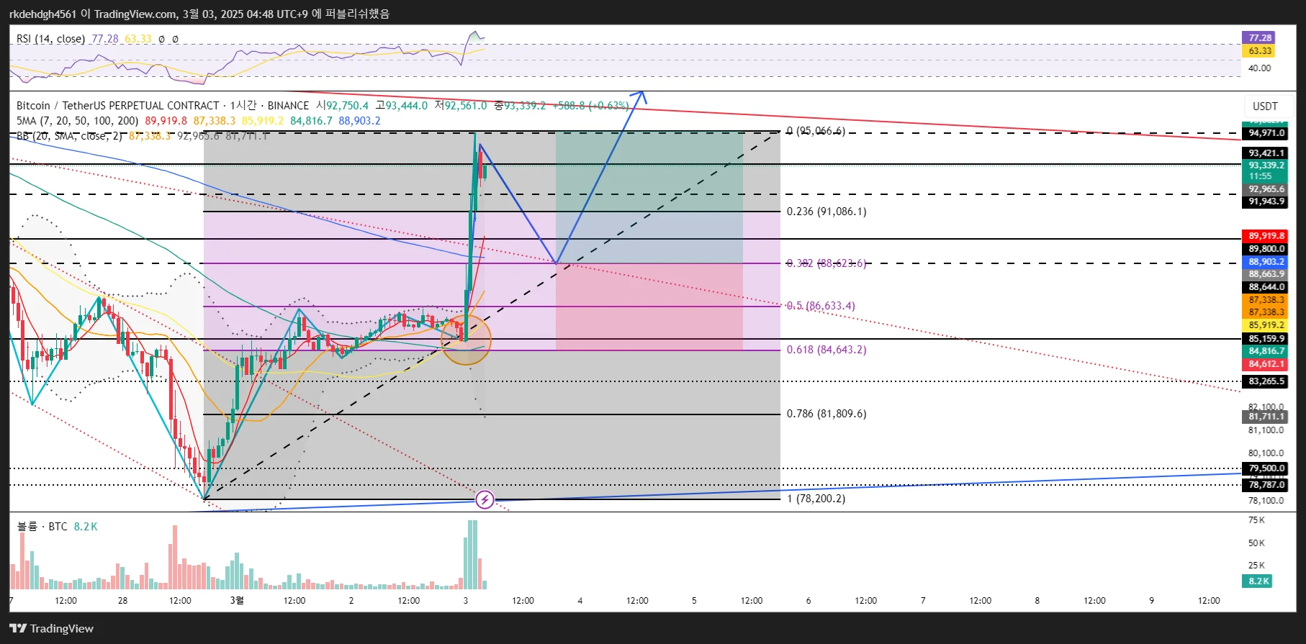Click the 93,421.1 price axis label
Screen dimensions: 1306x644
point(1266,153)
